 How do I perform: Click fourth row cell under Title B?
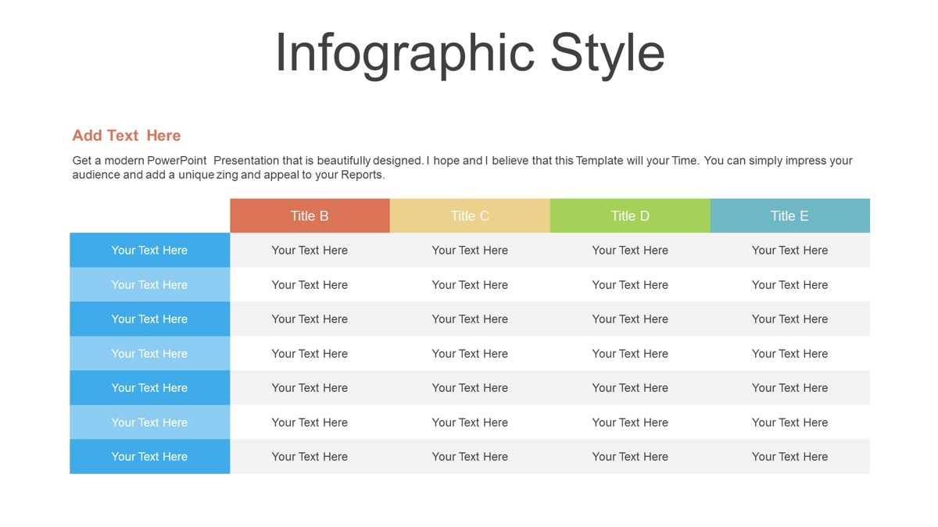coord(310,353)
